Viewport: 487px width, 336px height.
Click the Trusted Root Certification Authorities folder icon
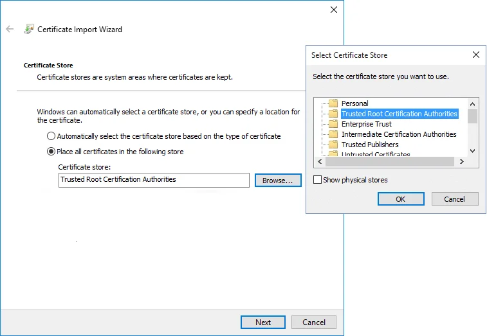(x=333, y=114)
